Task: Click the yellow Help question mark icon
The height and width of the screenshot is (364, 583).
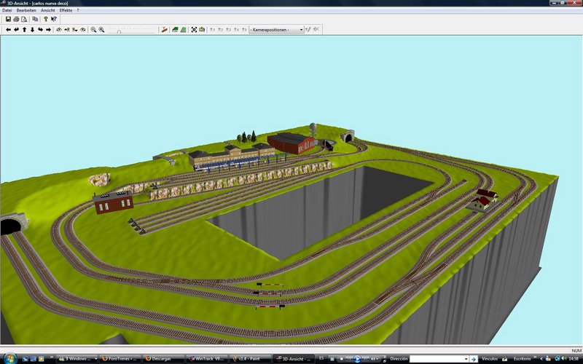Action: [46, 19]
